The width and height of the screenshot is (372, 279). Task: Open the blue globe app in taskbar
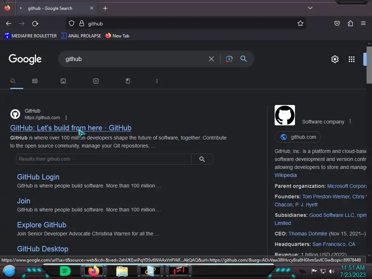pos(150,271)
